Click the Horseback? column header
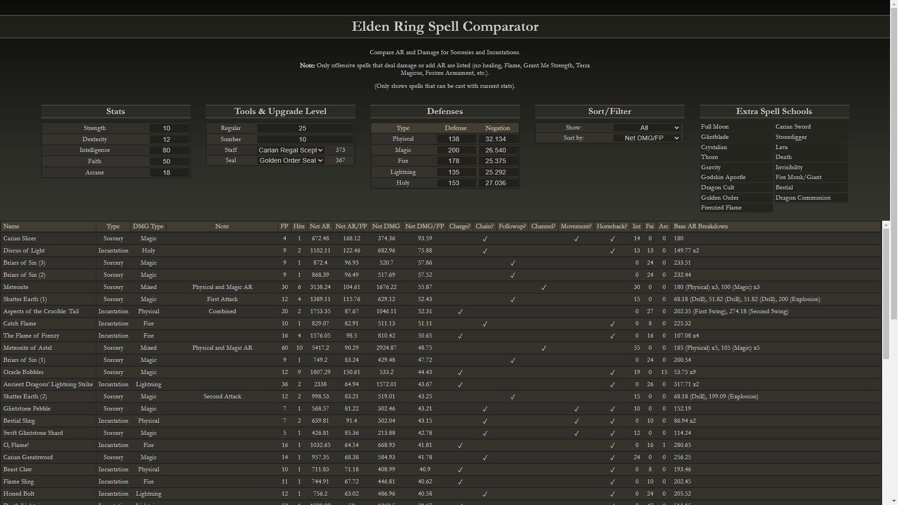 (612, 226)
